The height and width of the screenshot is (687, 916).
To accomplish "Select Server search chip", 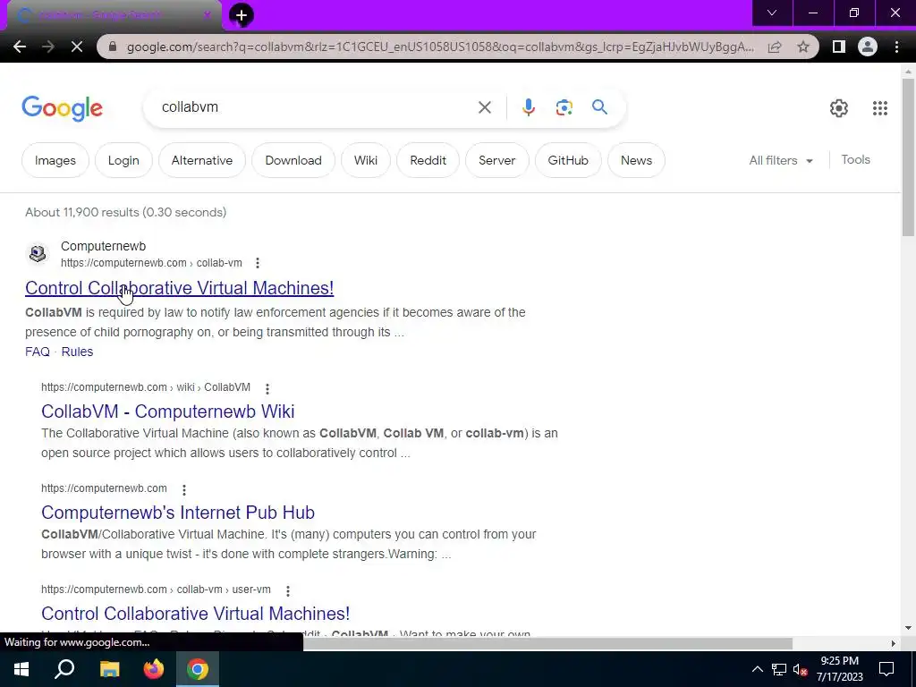I will [x=497, y=160].
